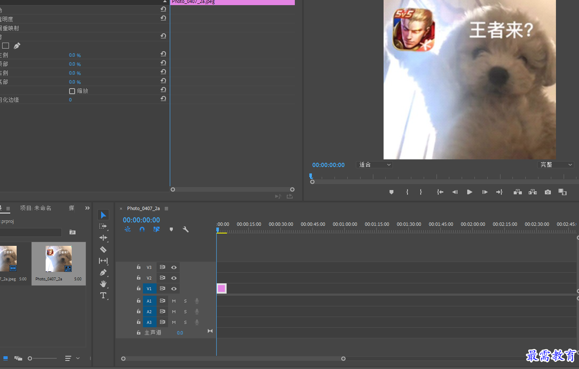Reset the 羽化边缘 parameter
Image resolution: width=579 pixels, height=369 pixels.
(163, 99)
